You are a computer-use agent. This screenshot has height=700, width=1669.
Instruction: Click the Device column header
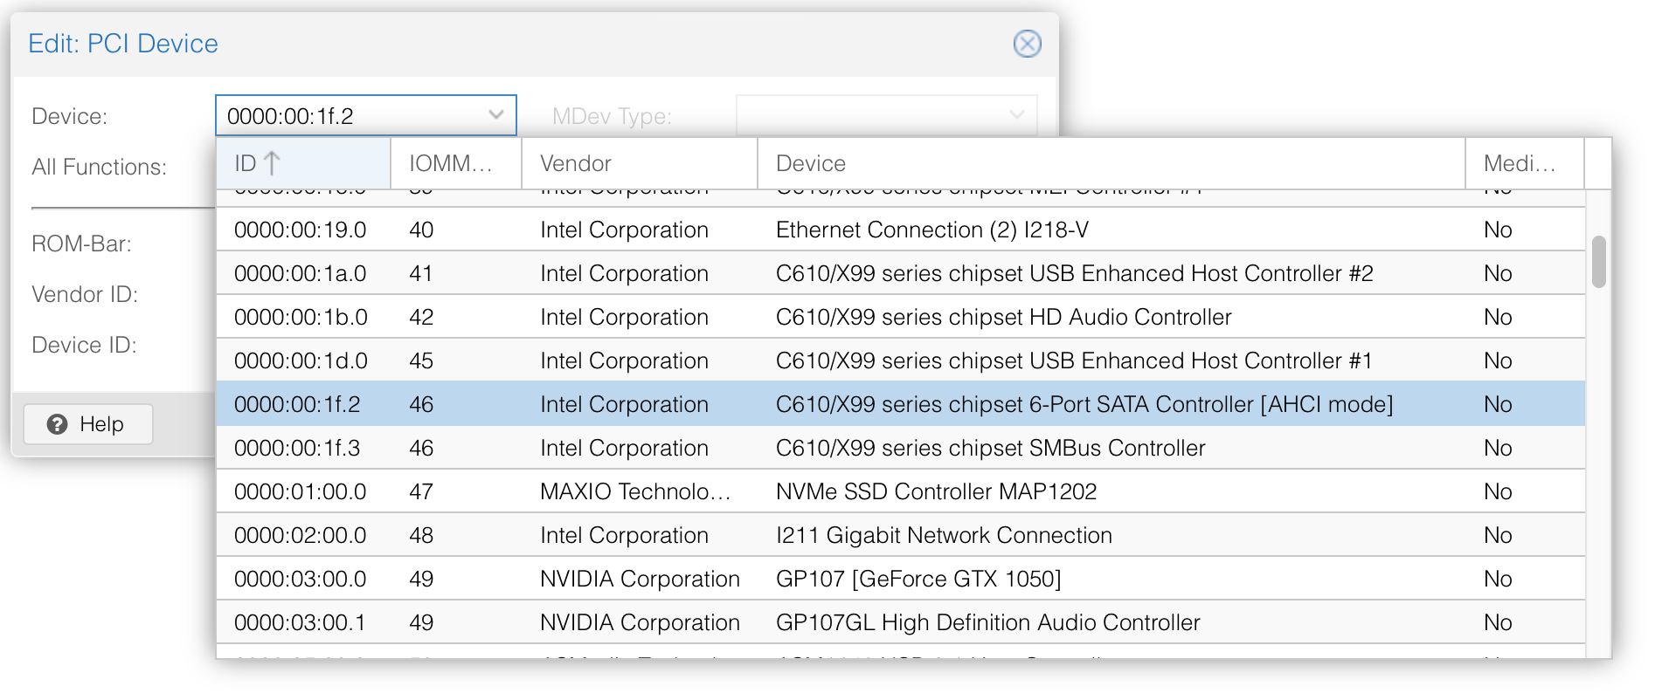(x=810, y=163)
